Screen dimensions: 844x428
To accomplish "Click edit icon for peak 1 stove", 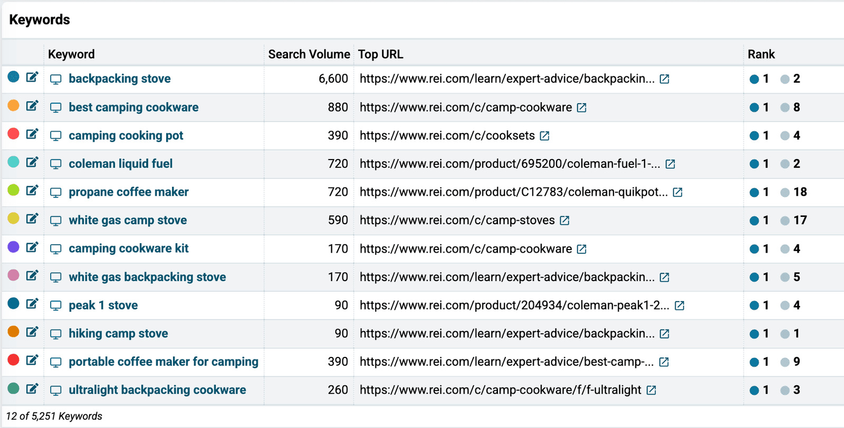I will [32, 304].
